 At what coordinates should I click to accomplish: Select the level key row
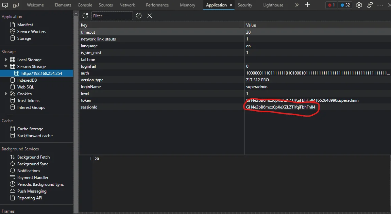(x=235, y=93)
